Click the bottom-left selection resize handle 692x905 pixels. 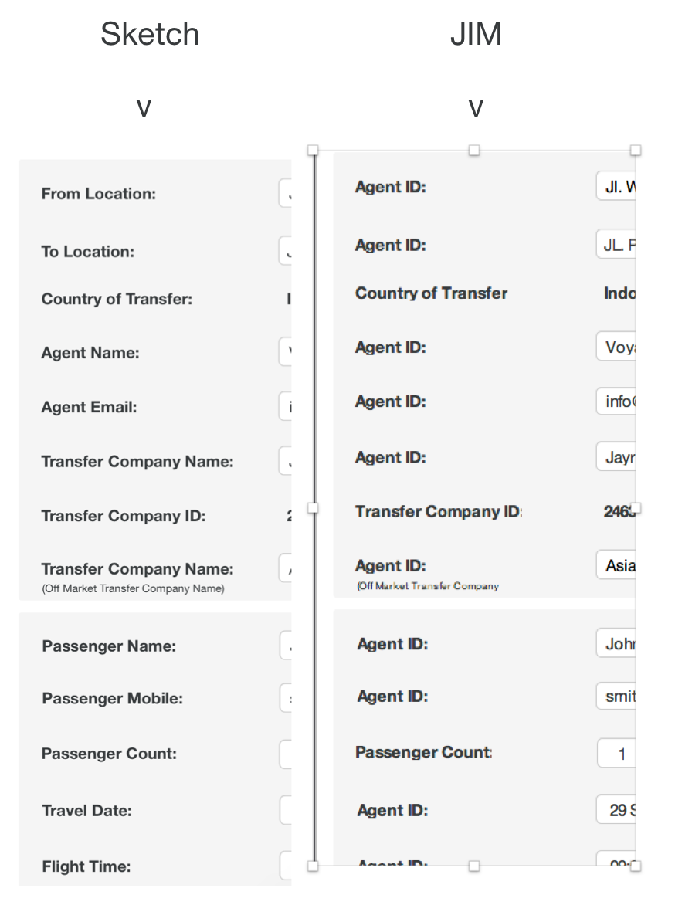pos(313,866)
